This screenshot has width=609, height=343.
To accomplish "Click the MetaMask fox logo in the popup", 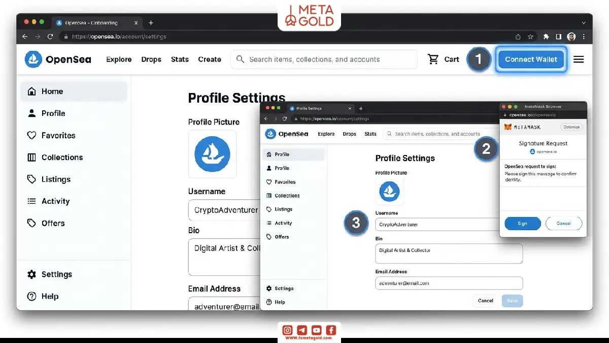I will [508, 127].
